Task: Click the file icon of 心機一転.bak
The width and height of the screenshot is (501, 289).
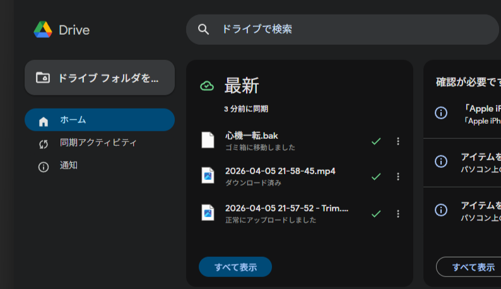Action: [208, 140]
